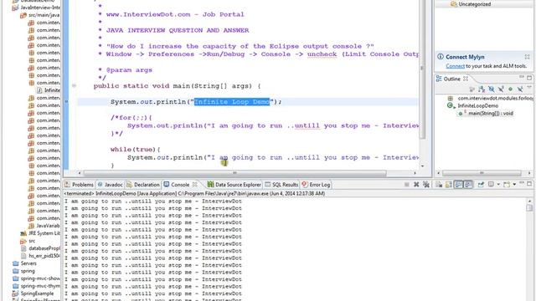
Task: Open the SQL Results tab
Action: [281, 184]
